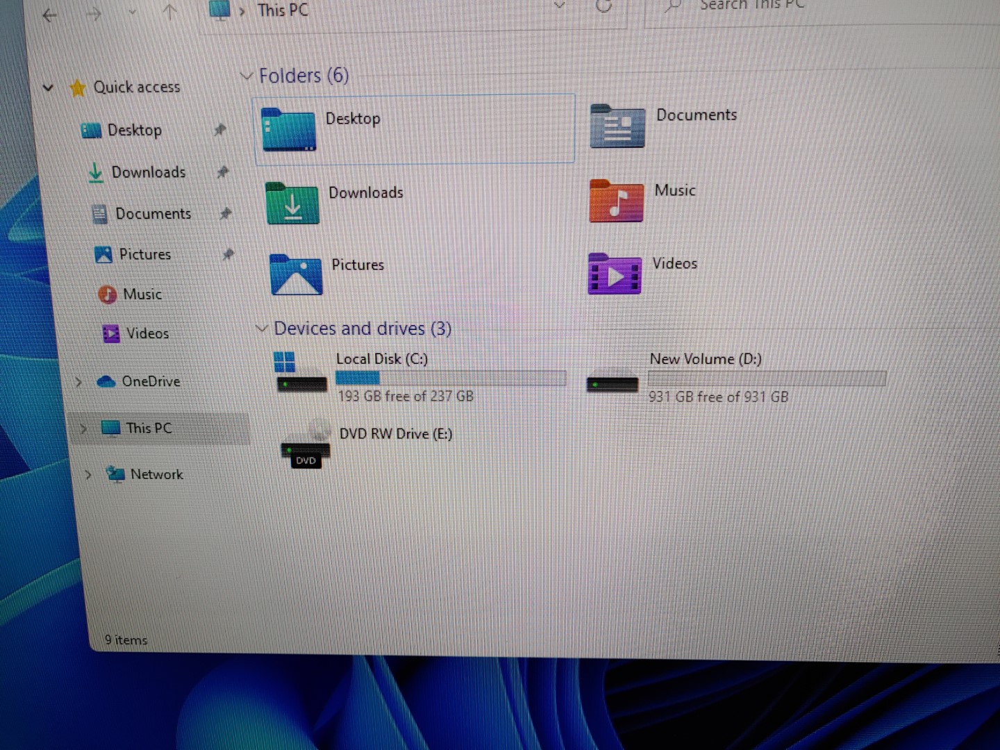Click the 'Pictures' label in sidebar
This screenshot has height=750, width=1000.
point(145,254)
